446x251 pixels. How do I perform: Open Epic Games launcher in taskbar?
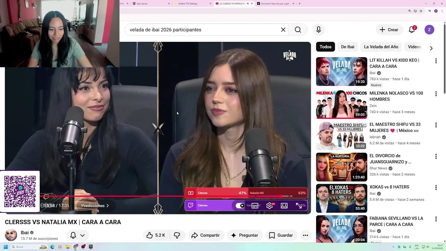coord(91,247)
